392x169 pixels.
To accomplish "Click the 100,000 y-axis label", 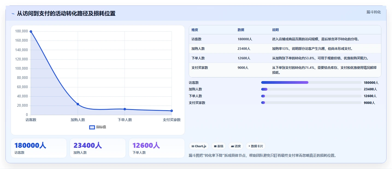I will click(22, 68).
